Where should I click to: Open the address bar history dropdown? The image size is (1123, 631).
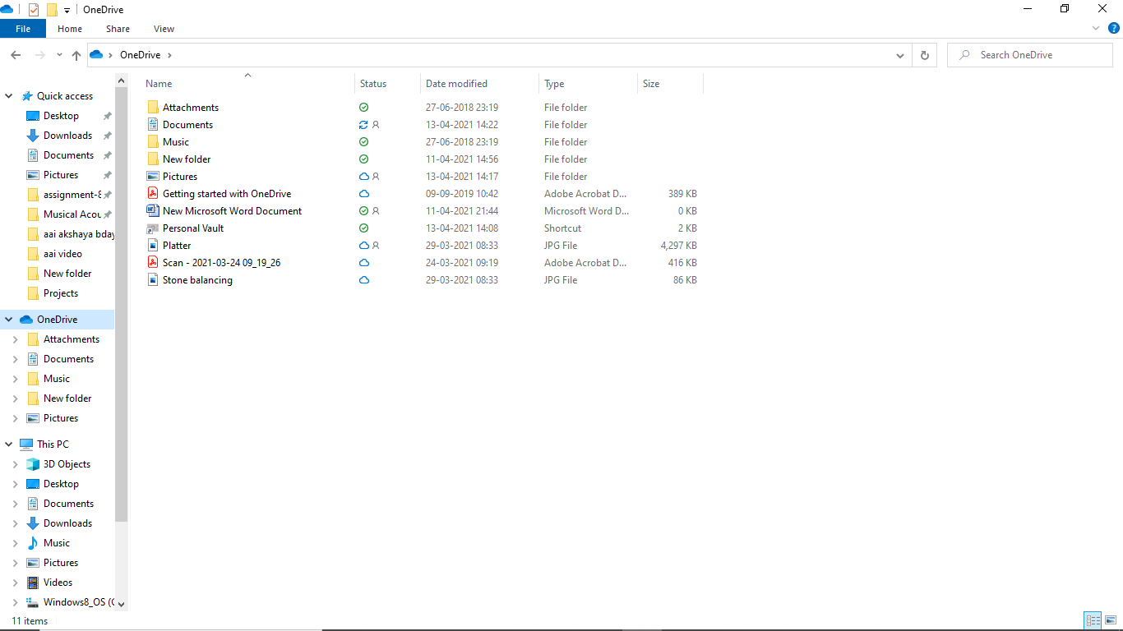(x=900, y=55)
